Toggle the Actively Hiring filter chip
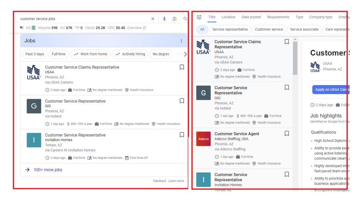 pos(130,54)
